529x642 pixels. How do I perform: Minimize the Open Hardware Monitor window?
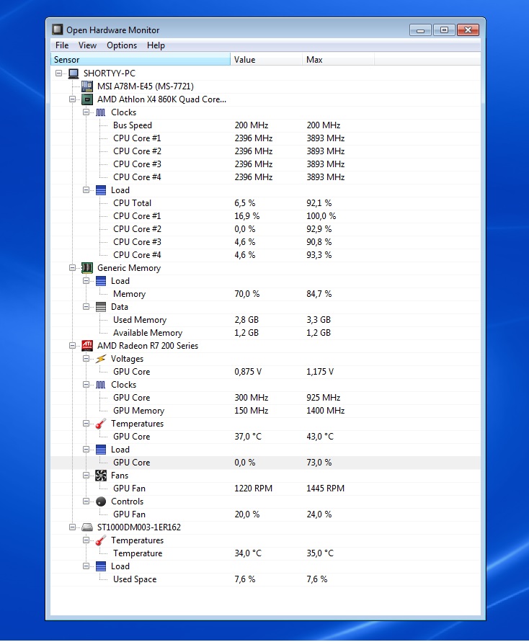(420, 30)
